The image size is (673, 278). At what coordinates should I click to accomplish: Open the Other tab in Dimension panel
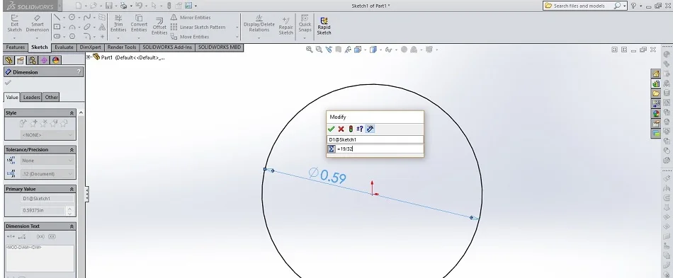click(52, 97)
